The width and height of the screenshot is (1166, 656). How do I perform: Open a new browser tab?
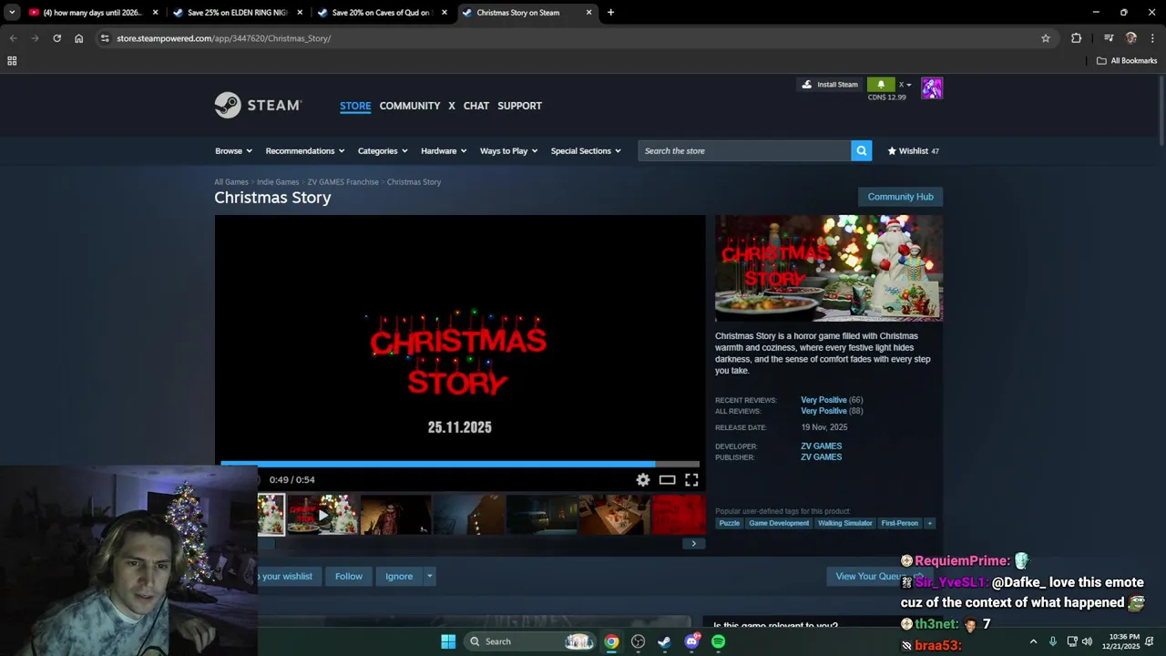click(x=610, y=13)
